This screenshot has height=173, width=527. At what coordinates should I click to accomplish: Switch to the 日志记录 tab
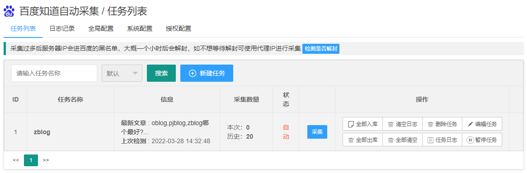point(62,28)
